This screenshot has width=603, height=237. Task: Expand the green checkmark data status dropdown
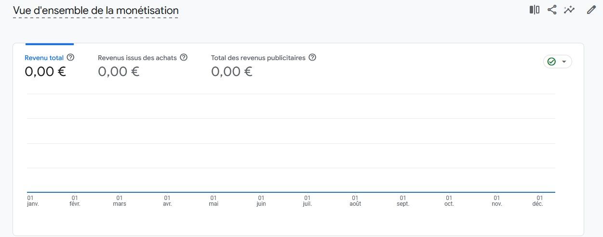pos(558,62)
